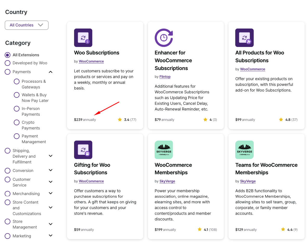This screenshot has height=242, width=307.
Task: Select the Developed by Woo radio button
Action: click(x=8, y=63)
